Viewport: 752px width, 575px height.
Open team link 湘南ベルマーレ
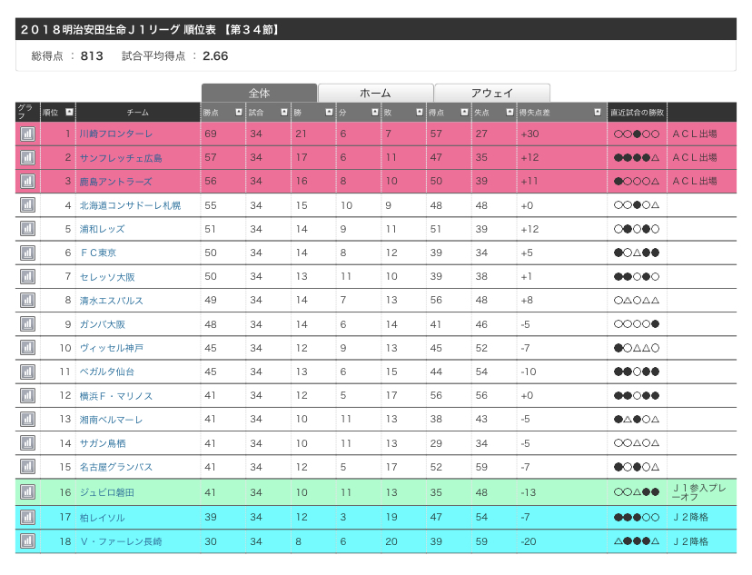112,420
